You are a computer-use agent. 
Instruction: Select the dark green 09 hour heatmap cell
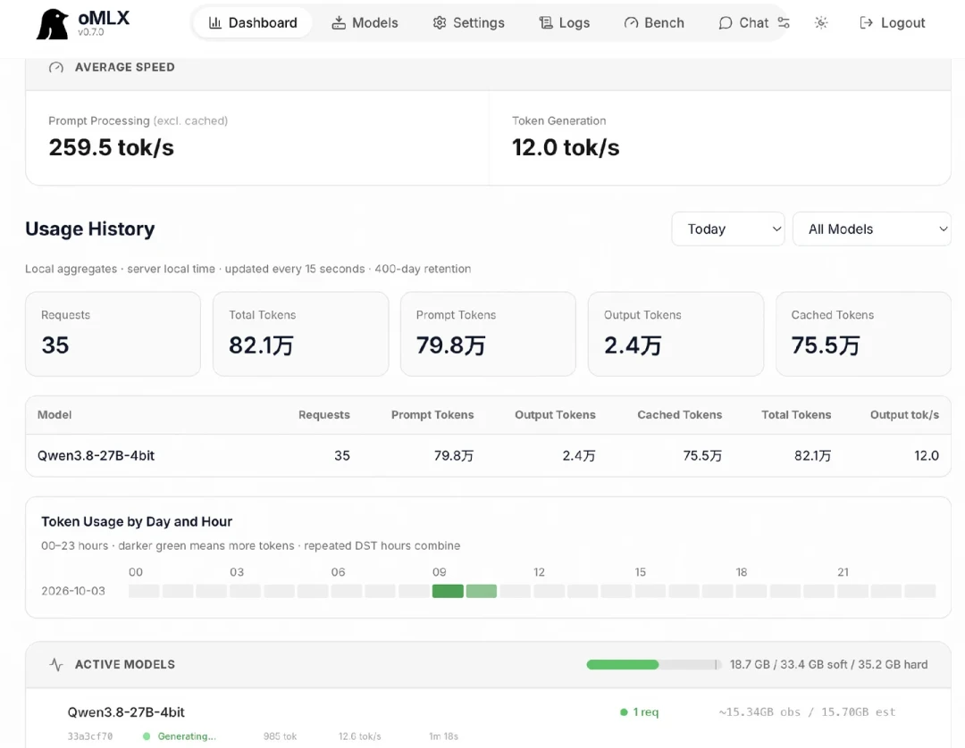coord(448,591)
